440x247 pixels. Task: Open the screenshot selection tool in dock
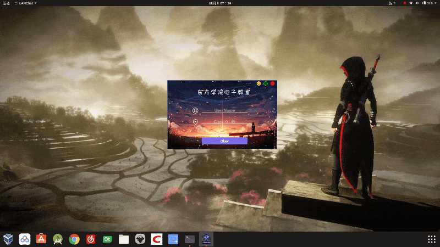(x=173, y=239)
